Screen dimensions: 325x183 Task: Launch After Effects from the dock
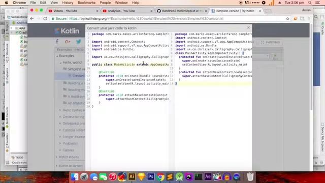[208, 177]
